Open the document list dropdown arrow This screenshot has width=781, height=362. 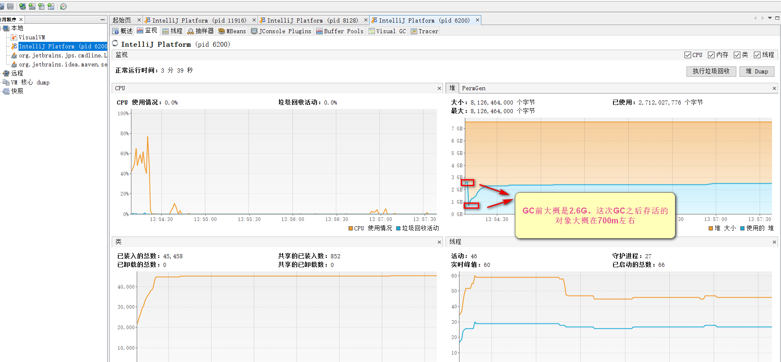[x=770, y=18]
